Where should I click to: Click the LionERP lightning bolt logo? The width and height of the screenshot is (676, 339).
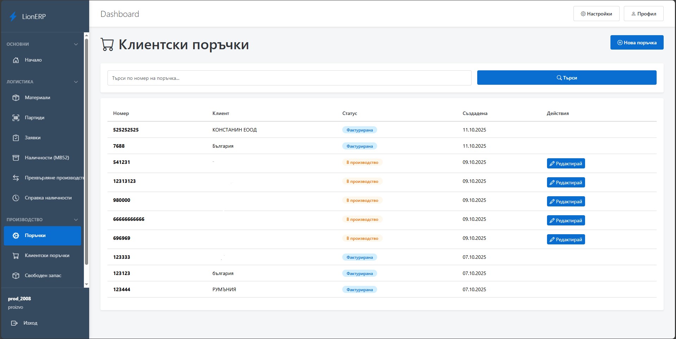coord(13,16)
